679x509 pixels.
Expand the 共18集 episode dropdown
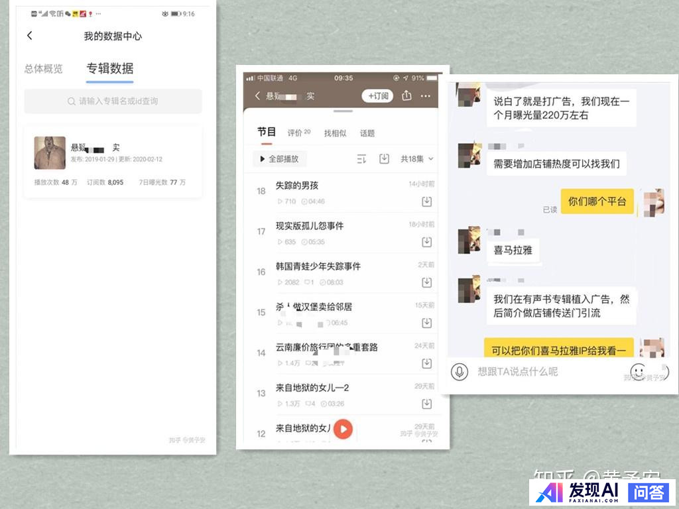pos(417,159)
